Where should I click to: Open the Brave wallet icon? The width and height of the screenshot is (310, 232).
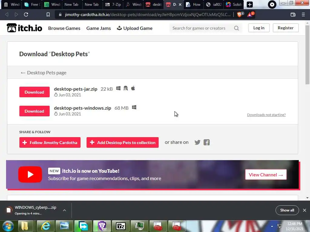pos(293,14)
